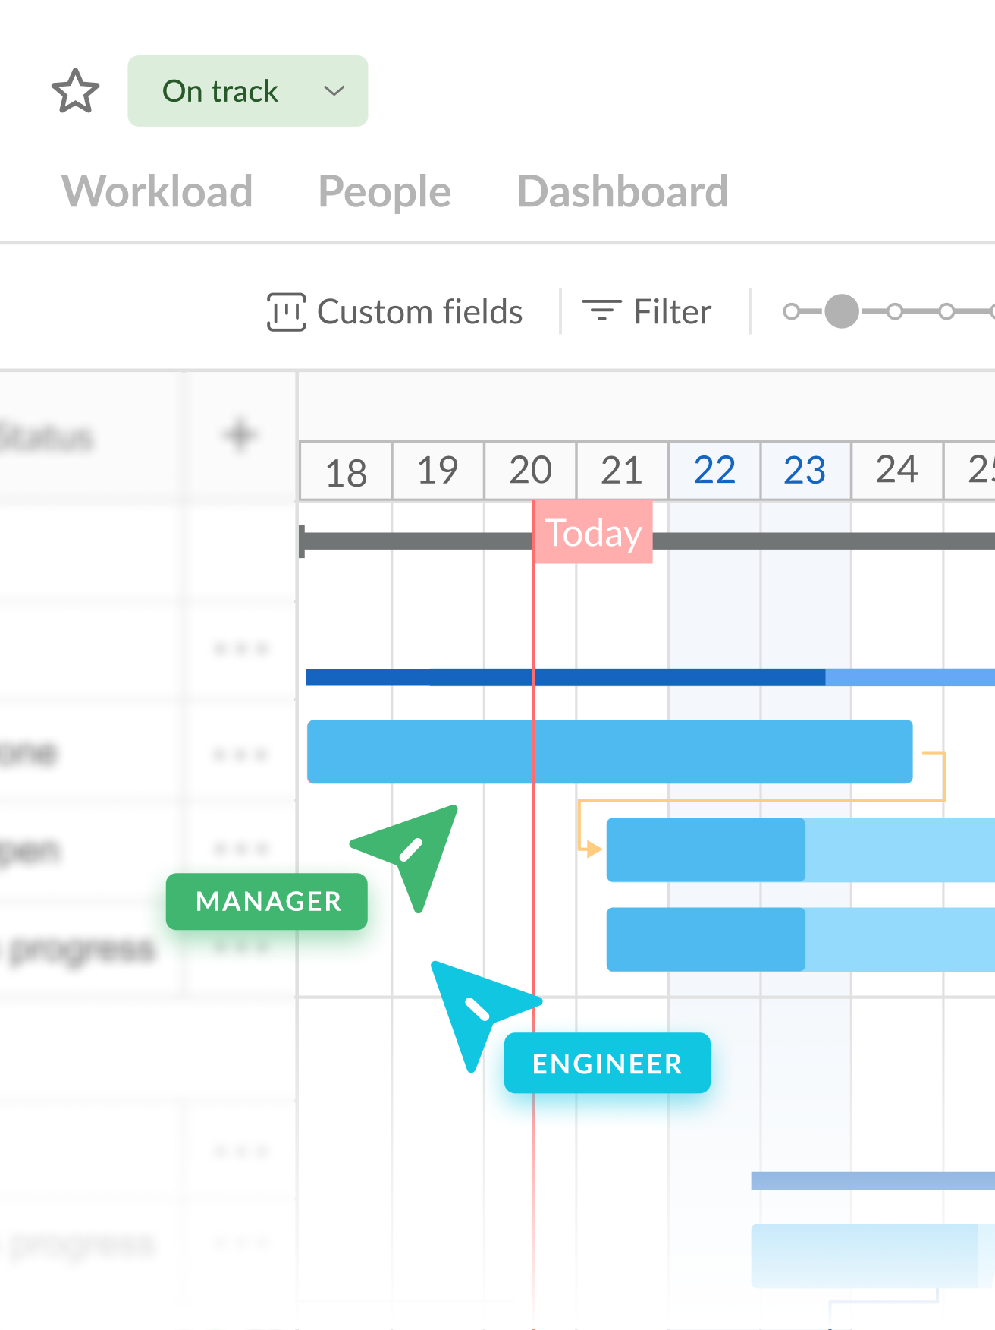Expand status options via chevron arrow
The image size is (995, 1330).
tap(334, 91)
